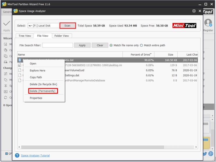Select Match file name only radio button
Image resolution: width=216 pixels, height=162 pixels.
click(x=111, y=45)
